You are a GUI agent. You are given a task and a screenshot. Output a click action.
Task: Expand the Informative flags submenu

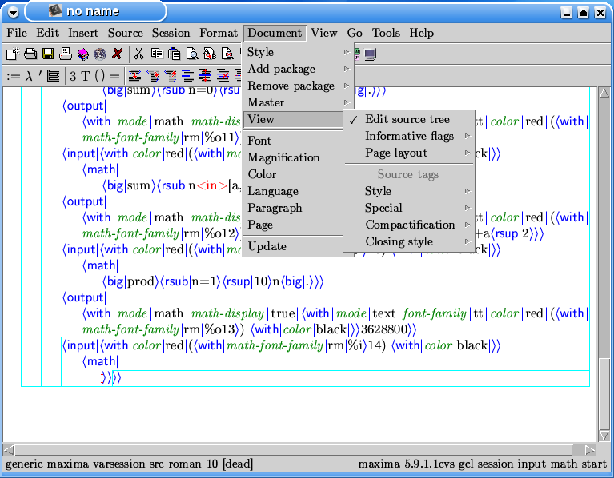(409, 136)
